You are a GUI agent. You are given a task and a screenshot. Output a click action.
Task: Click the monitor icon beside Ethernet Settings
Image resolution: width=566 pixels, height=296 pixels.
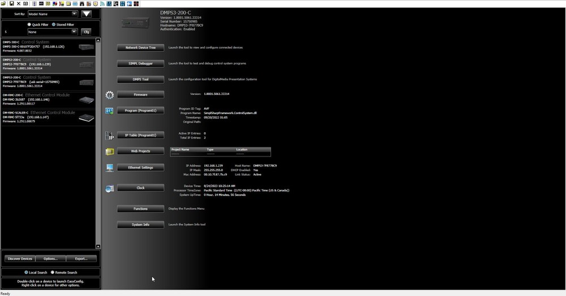point(109,168)
